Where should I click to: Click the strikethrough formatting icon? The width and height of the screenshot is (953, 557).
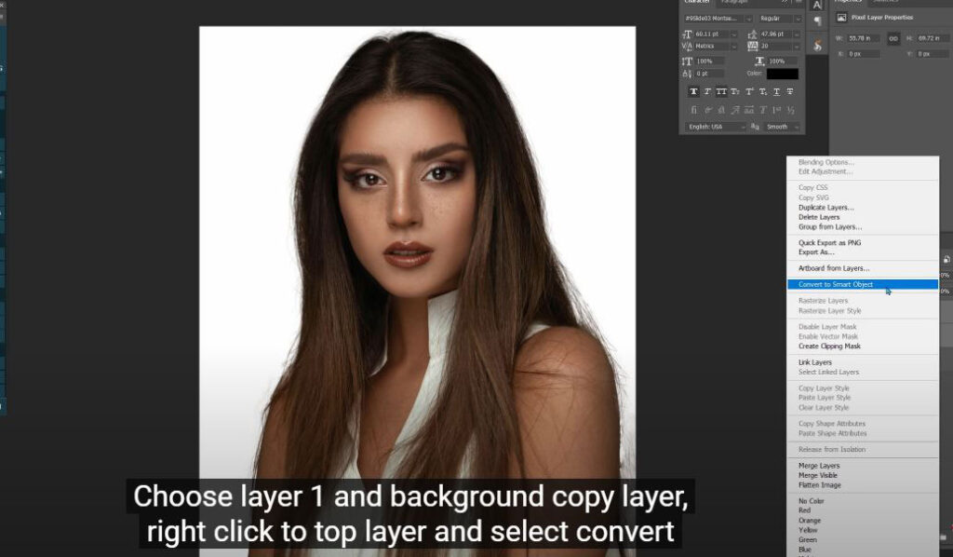[789, 91]
